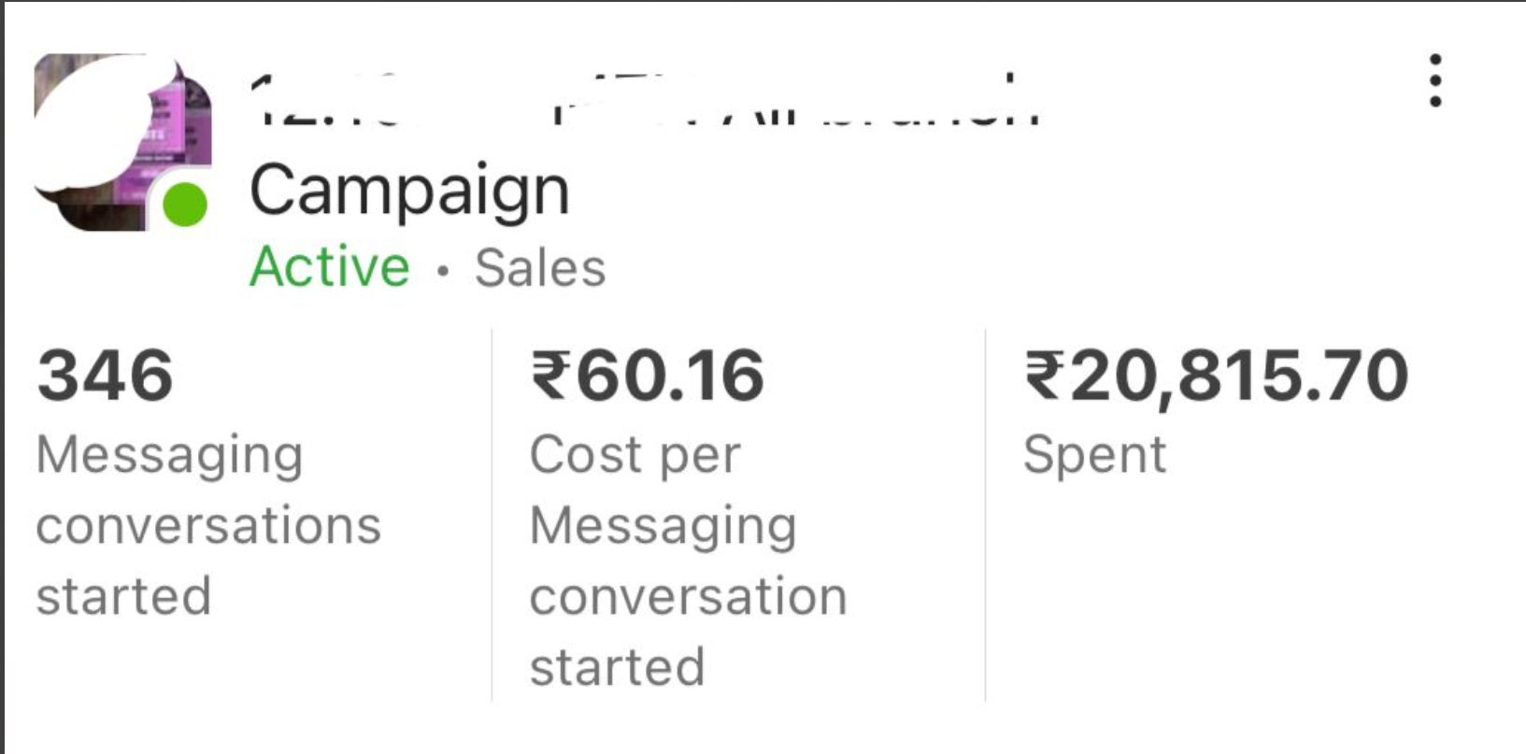Screen dimensions: 1526x754
Task: Select the partially hidden campaign name line
Action: 645,100
